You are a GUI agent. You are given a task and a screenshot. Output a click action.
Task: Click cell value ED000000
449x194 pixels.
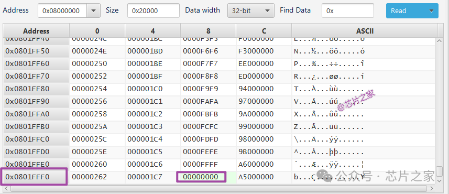click(256, 76)
